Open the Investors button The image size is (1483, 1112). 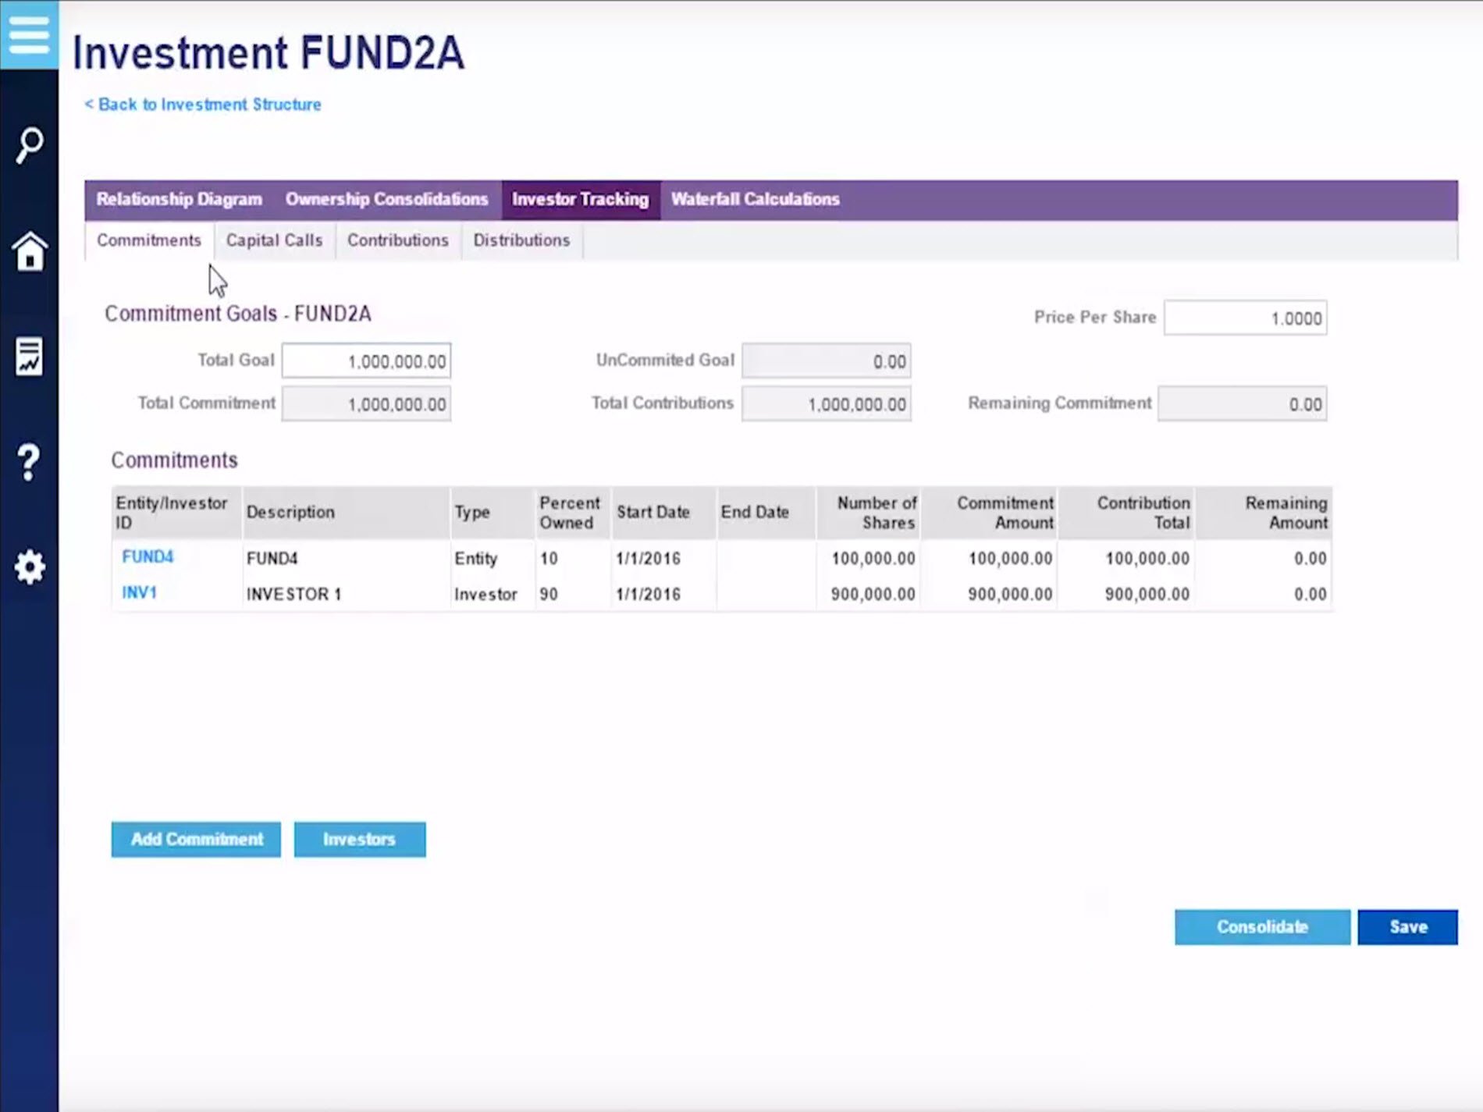pos(359,839)
